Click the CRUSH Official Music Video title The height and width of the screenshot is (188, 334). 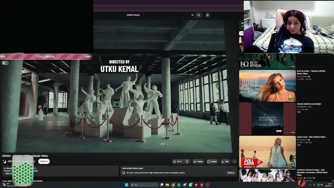(25, 156)
